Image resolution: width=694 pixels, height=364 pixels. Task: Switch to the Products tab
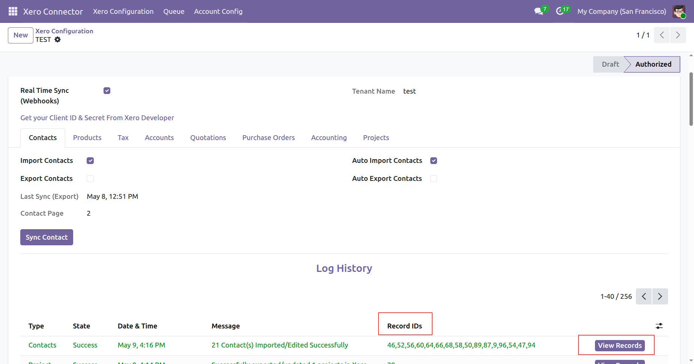[x=87, y=138]
